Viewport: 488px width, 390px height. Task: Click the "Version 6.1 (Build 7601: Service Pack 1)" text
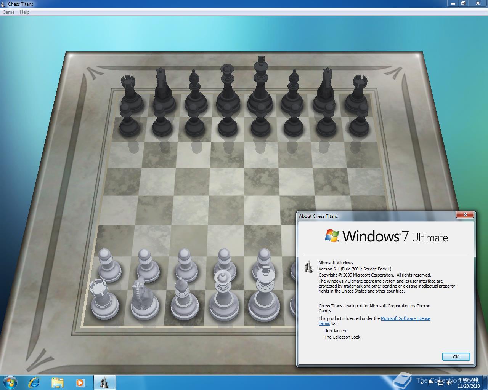(x=355, y=269)
